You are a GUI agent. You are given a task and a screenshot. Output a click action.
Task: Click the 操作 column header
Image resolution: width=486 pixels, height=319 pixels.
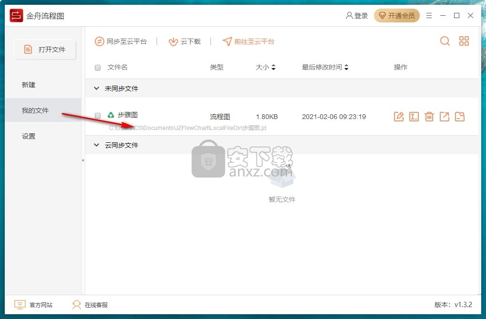pos(400,67)
